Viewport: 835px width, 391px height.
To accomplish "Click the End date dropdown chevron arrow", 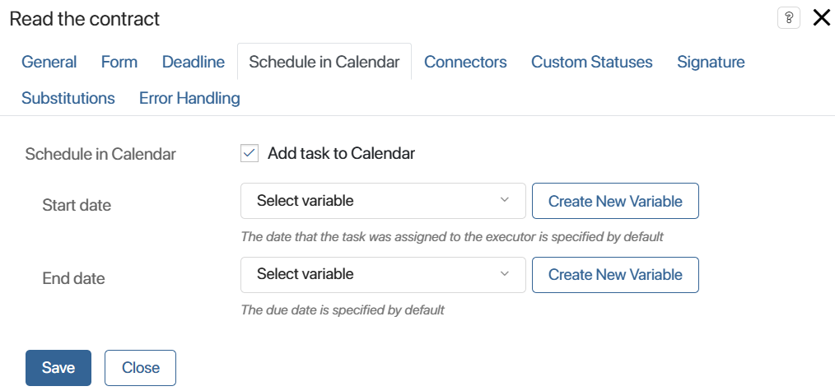I will click(x=504, y=273).
